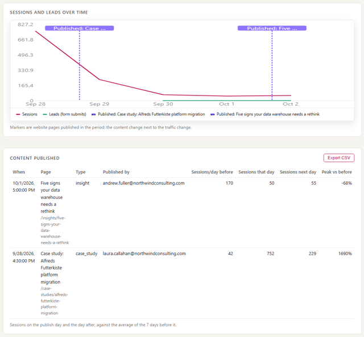Click the 'Case study: Alfreds Futterkiste' page title

click(x=52, y=268)
